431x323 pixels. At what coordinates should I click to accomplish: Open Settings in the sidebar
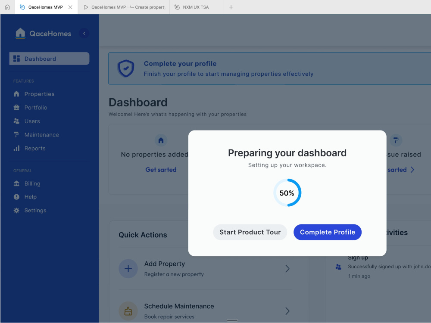click(x=35, y=211)
